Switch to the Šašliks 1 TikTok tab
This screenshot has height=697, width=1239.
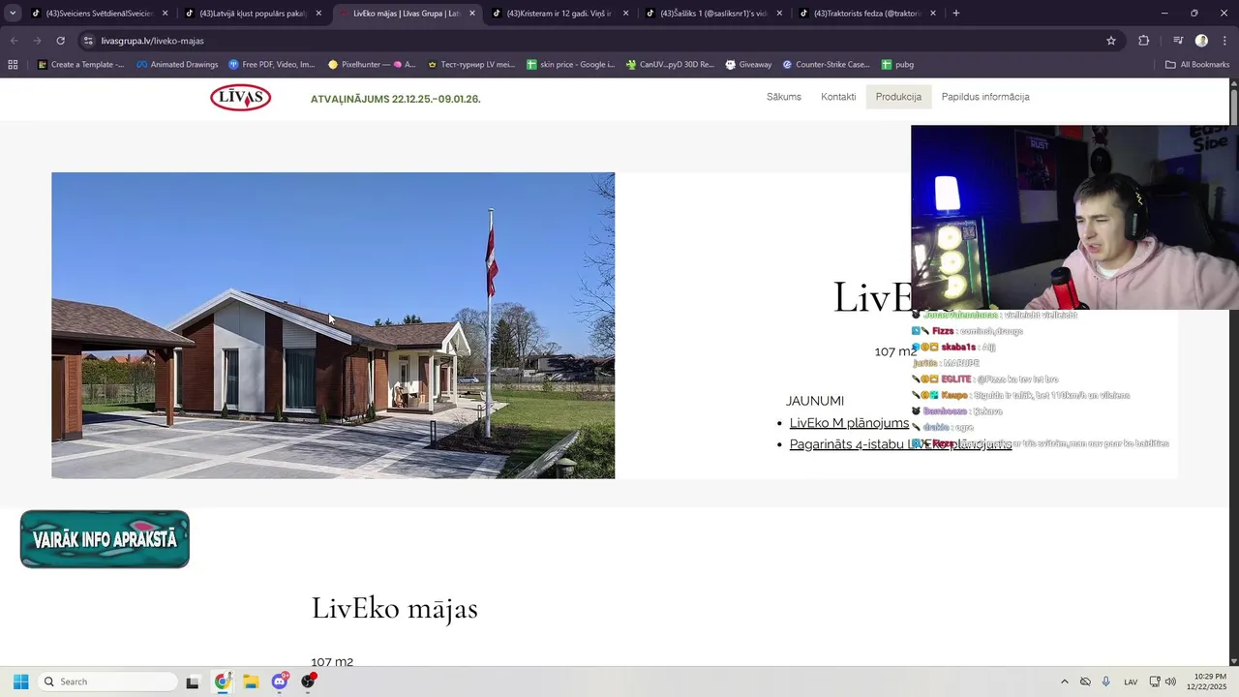point(706,14)
